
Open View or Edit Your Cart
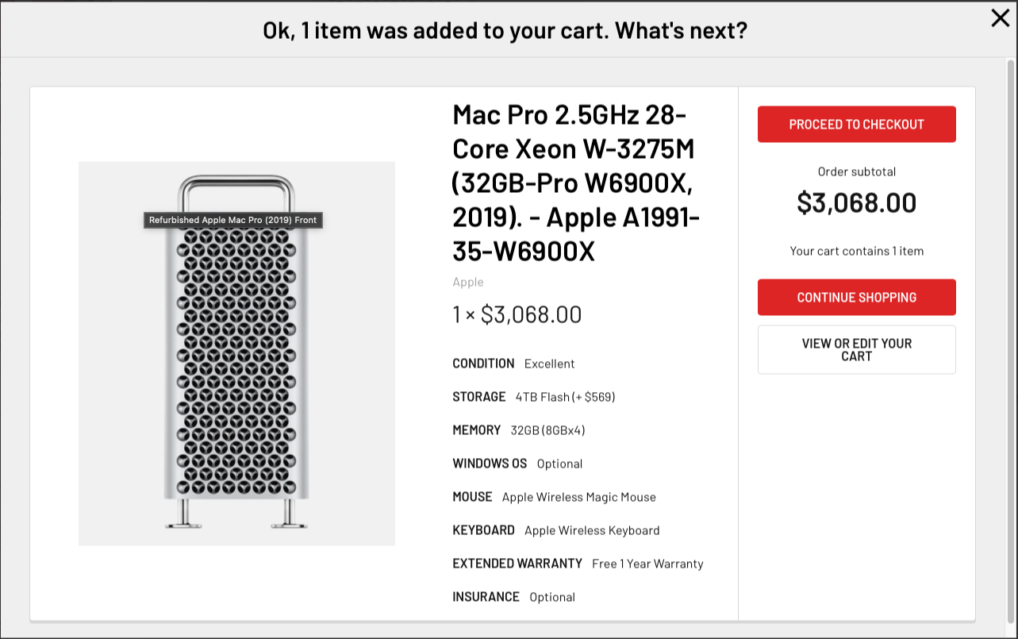856,350
